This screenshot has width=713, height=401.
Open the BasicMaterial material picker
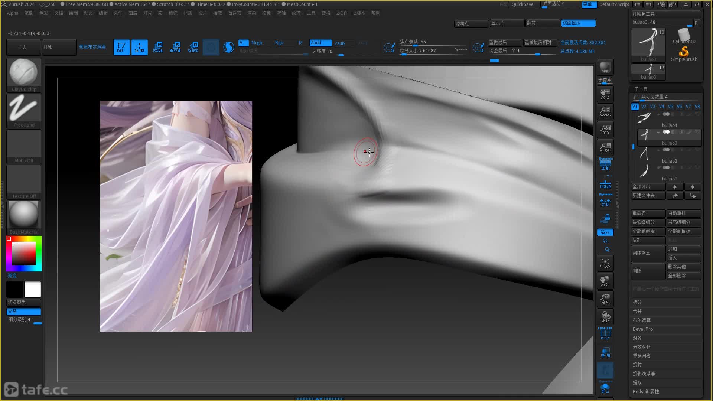point(24,218)
